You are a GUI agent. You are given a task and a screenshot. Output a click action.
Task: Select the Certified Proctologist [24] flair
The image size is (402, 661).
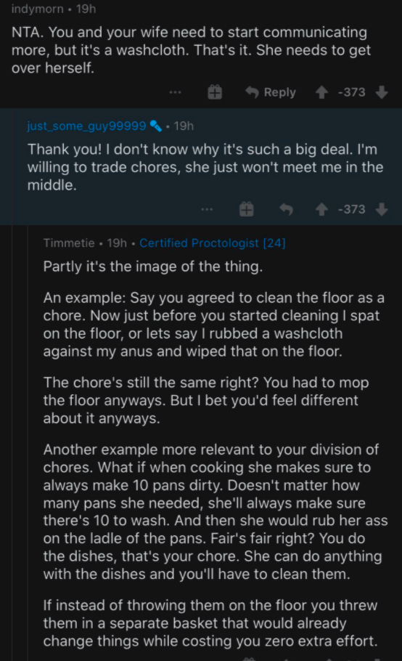pos(213,243)
